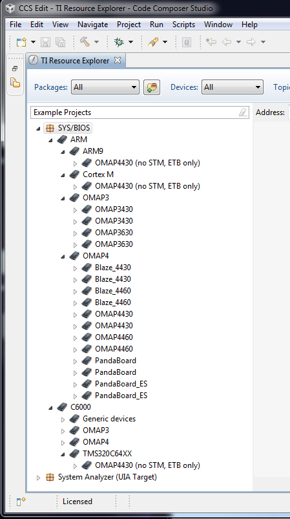The width and height of the screenshot is (290, 519).
Task: Open the Scripts menu
Action: point(183,25)
